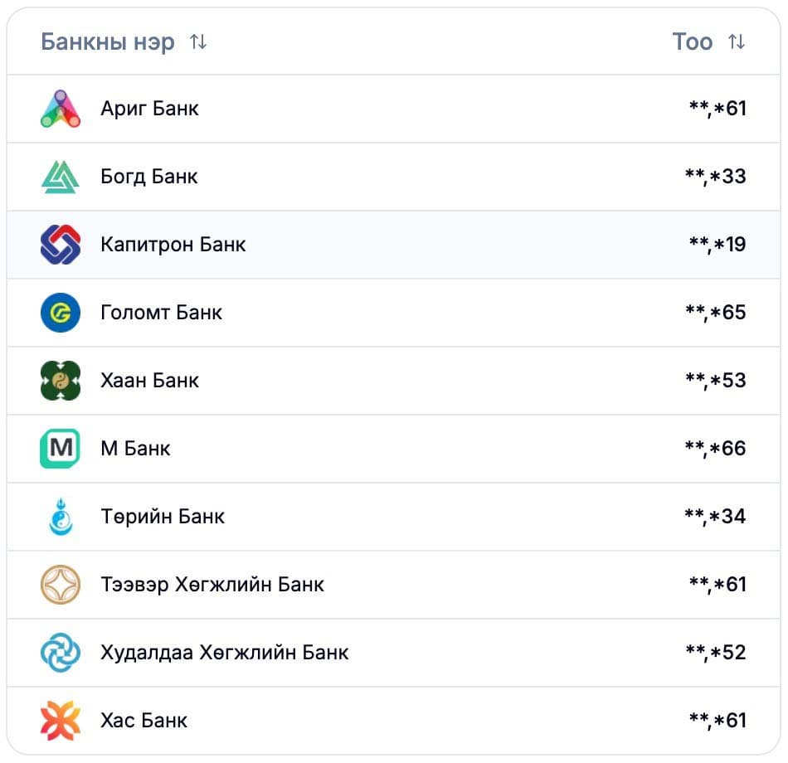Image resolution: width=788 pixels, height=763 pixels.
Task: Select the М Банк logo icon
Action: (x=61, y=449)
